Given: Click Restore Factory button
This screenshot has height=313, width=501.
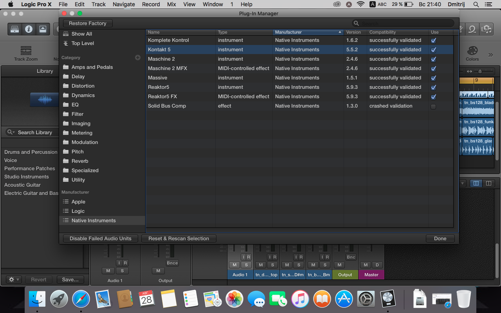Looking at the screenshot, I should click(x=88, y=23).
